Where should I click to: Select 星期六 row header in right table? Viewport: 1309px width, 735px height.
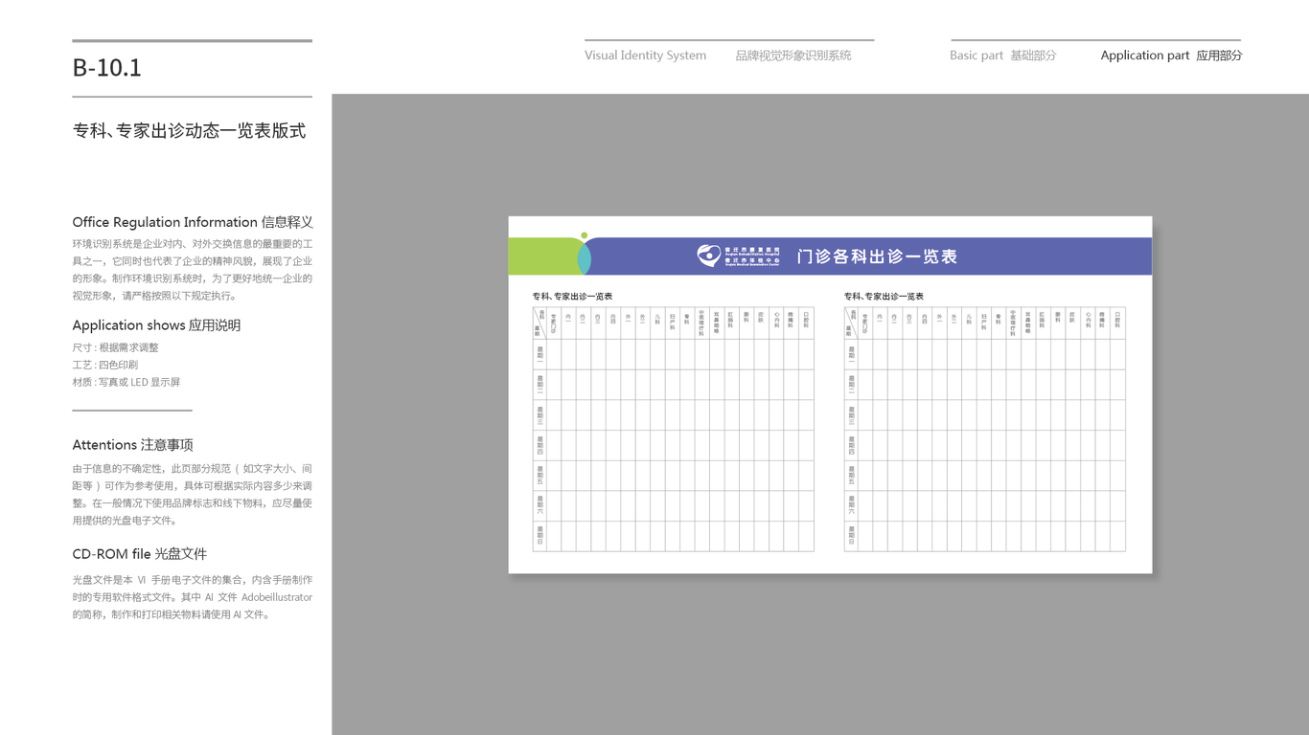click(852, 505)
